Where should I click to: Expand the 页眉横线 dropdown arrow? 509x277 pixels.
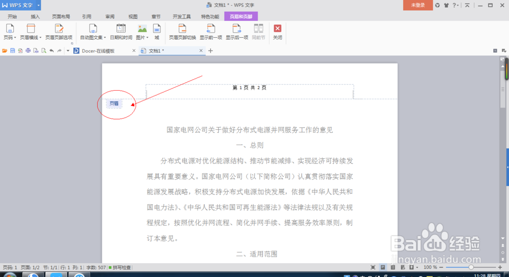point(40,38)
